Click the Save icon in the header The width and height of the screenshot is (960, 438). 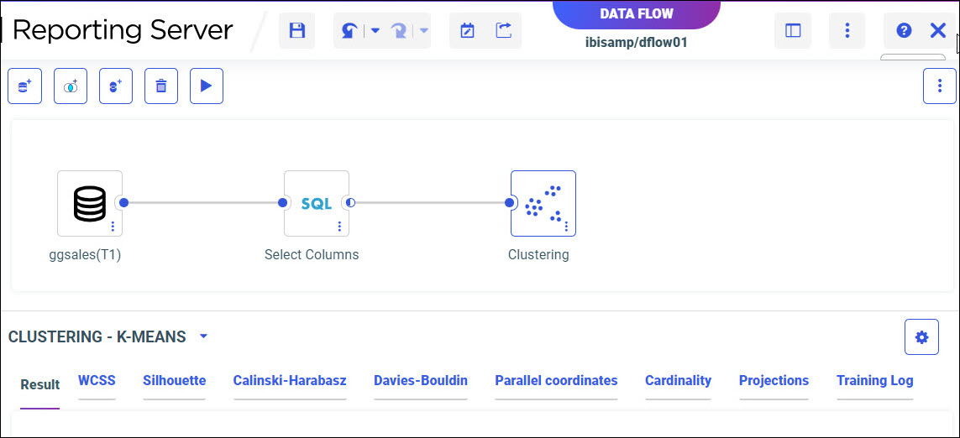296,31
